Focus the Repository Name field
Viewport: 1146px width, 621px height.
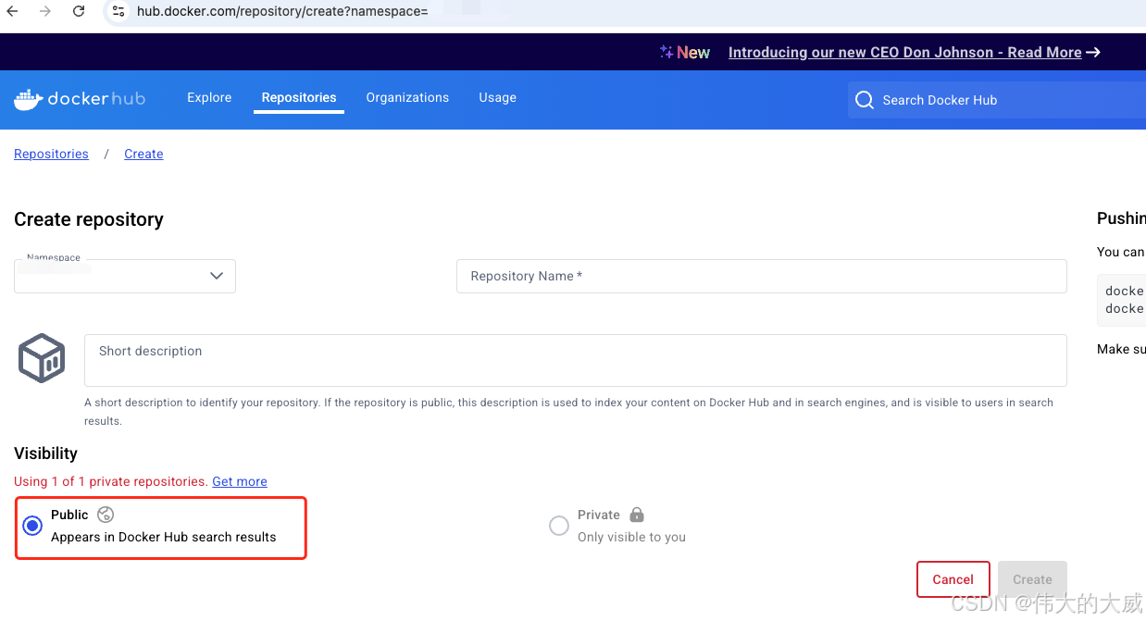[762, 276]
